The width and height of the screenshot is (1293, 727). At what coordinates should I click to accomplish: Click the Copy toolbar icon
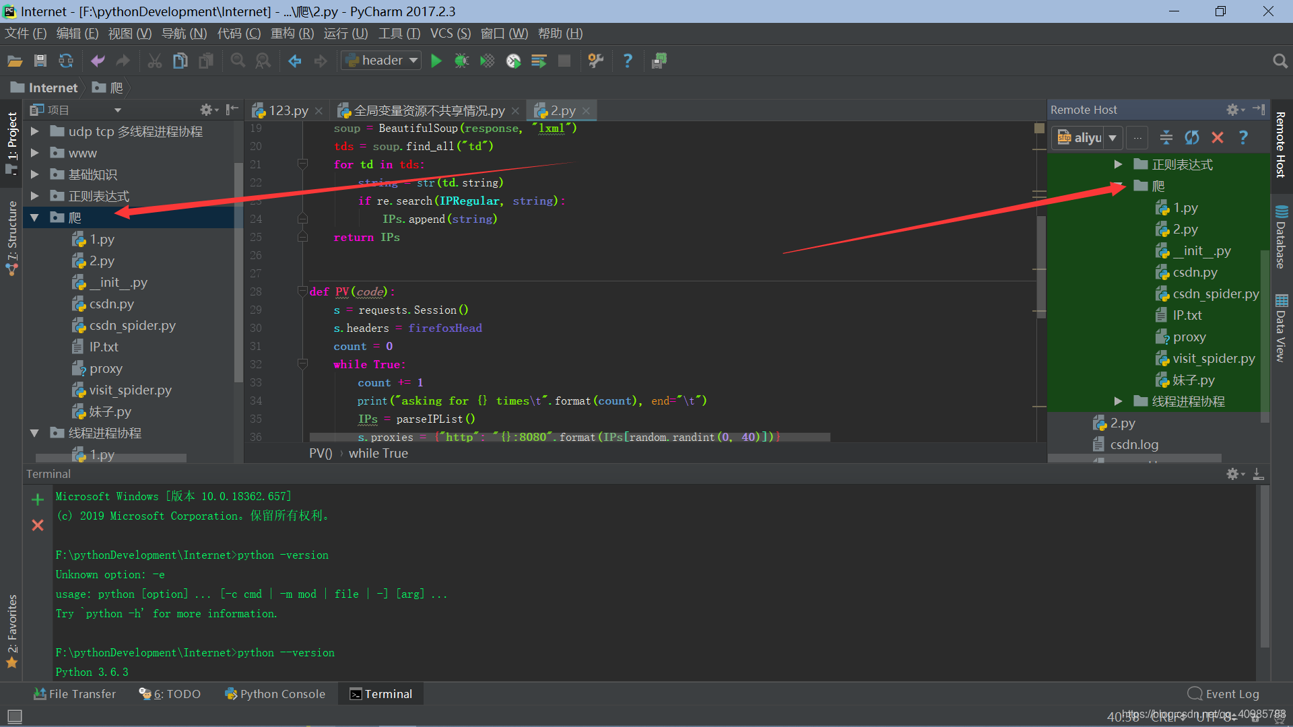(x=180, y=61)
